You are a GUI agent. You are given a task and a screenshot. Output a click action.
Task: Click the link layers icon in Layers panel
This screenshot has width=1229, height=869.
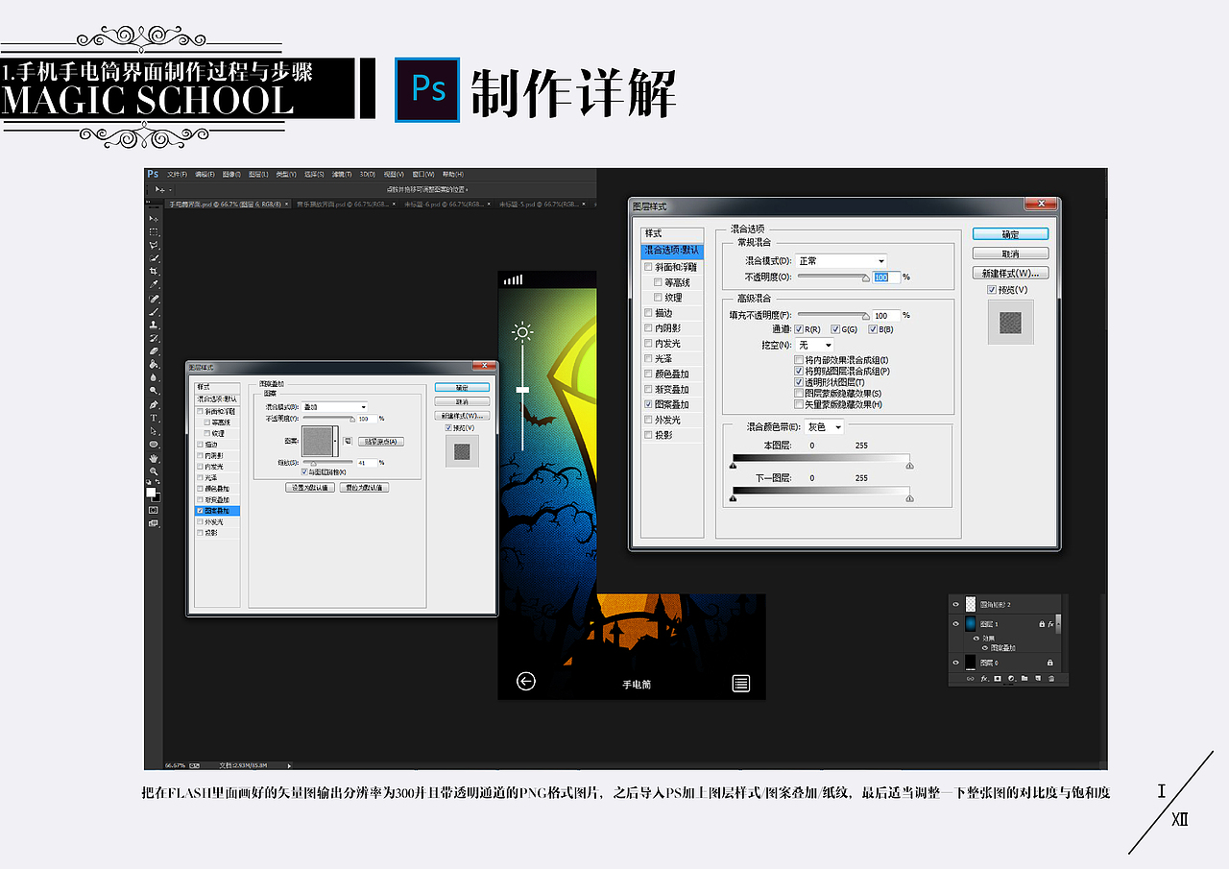(x=971, y=679)
